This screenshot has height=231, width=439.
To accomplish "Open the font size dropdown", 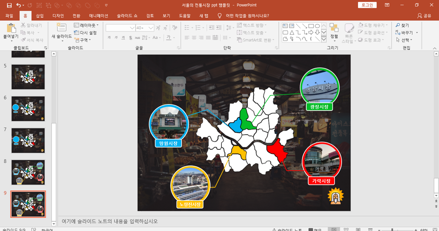I will (x=150, y=28).
